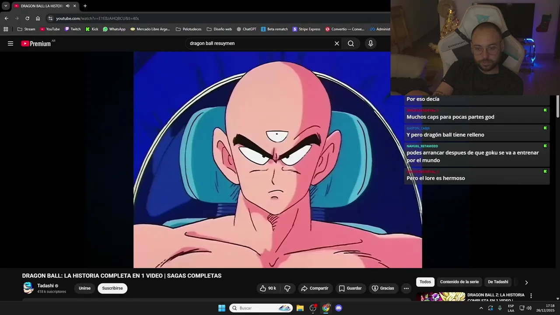Select the Contenido de la serie chip
The width and height of the screenshot is (560, 315).
(459, 282)
